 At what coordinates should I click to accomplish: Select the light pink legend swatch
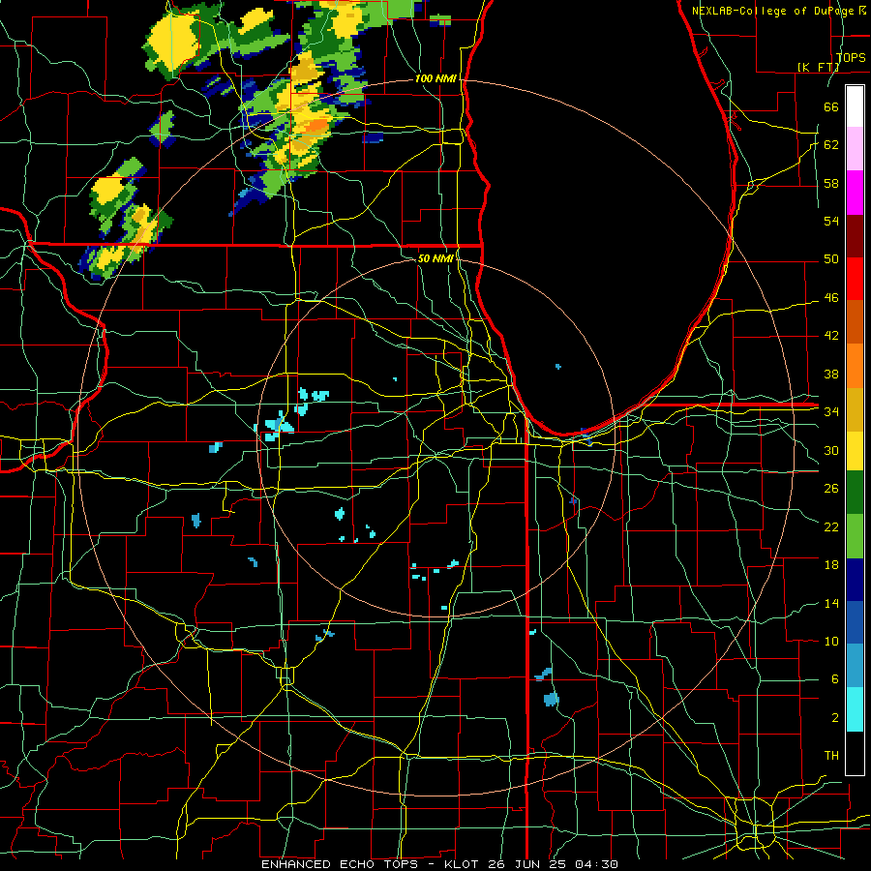click(x=855, y=149)
